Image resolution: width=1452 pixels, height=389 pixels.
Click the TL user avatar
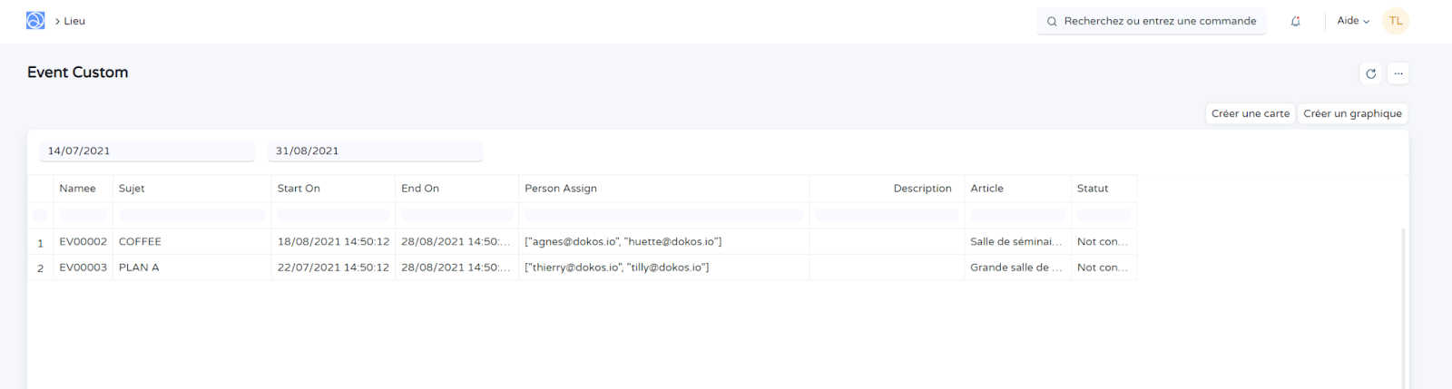1395,21
